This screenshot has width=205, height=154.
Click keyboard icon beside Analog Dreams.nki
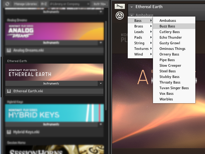(9, 51)
